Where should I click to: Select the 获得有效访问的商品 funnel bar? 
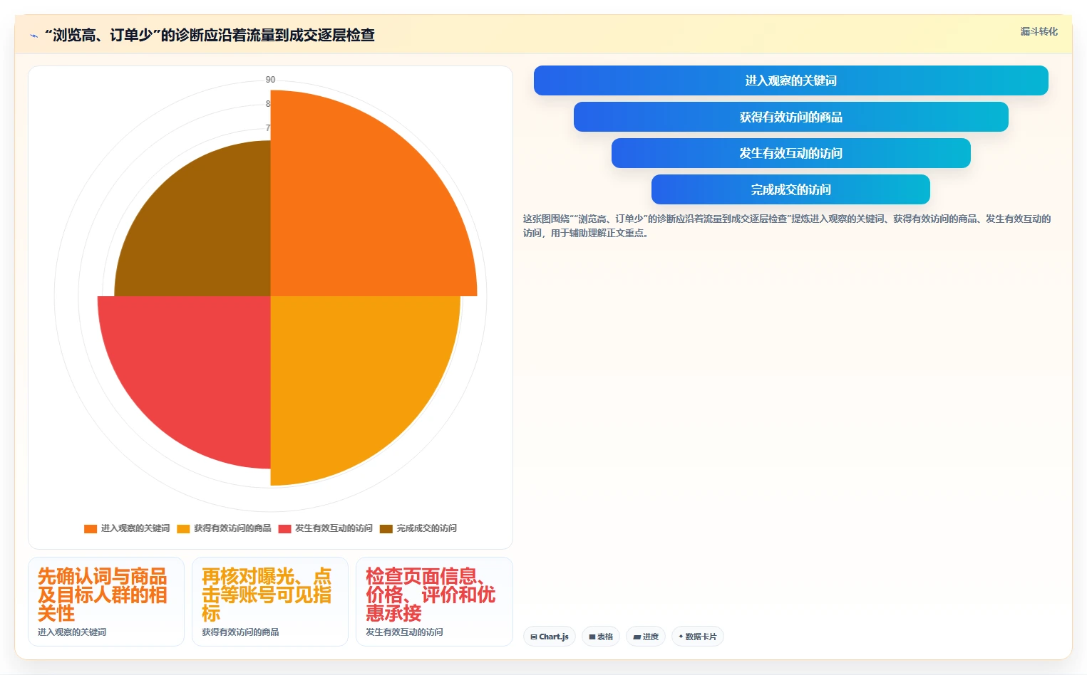(x=790, y=117)
